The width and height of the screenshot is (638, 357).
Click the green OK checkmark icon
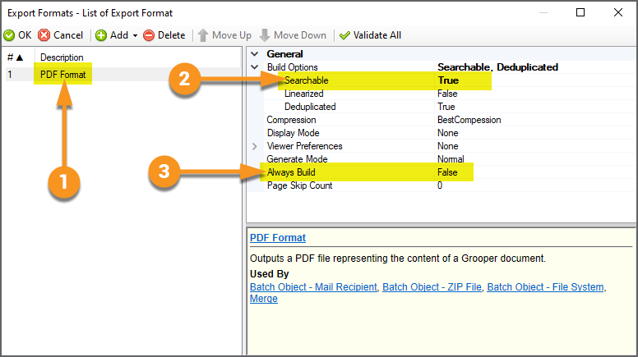tap(9, 35)
